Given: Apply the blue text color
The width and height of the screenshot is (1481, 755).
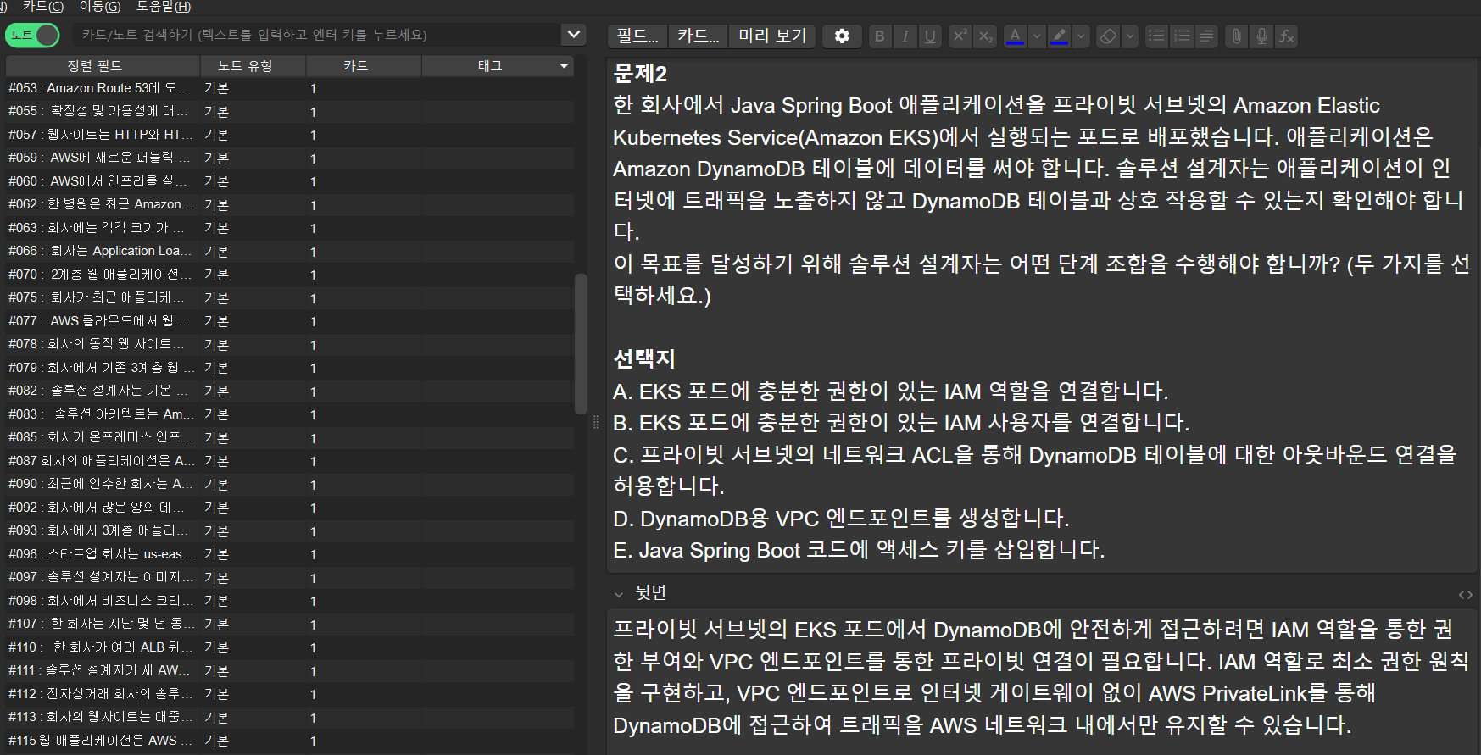Looking at the screenshot, I should (1015, 36).
